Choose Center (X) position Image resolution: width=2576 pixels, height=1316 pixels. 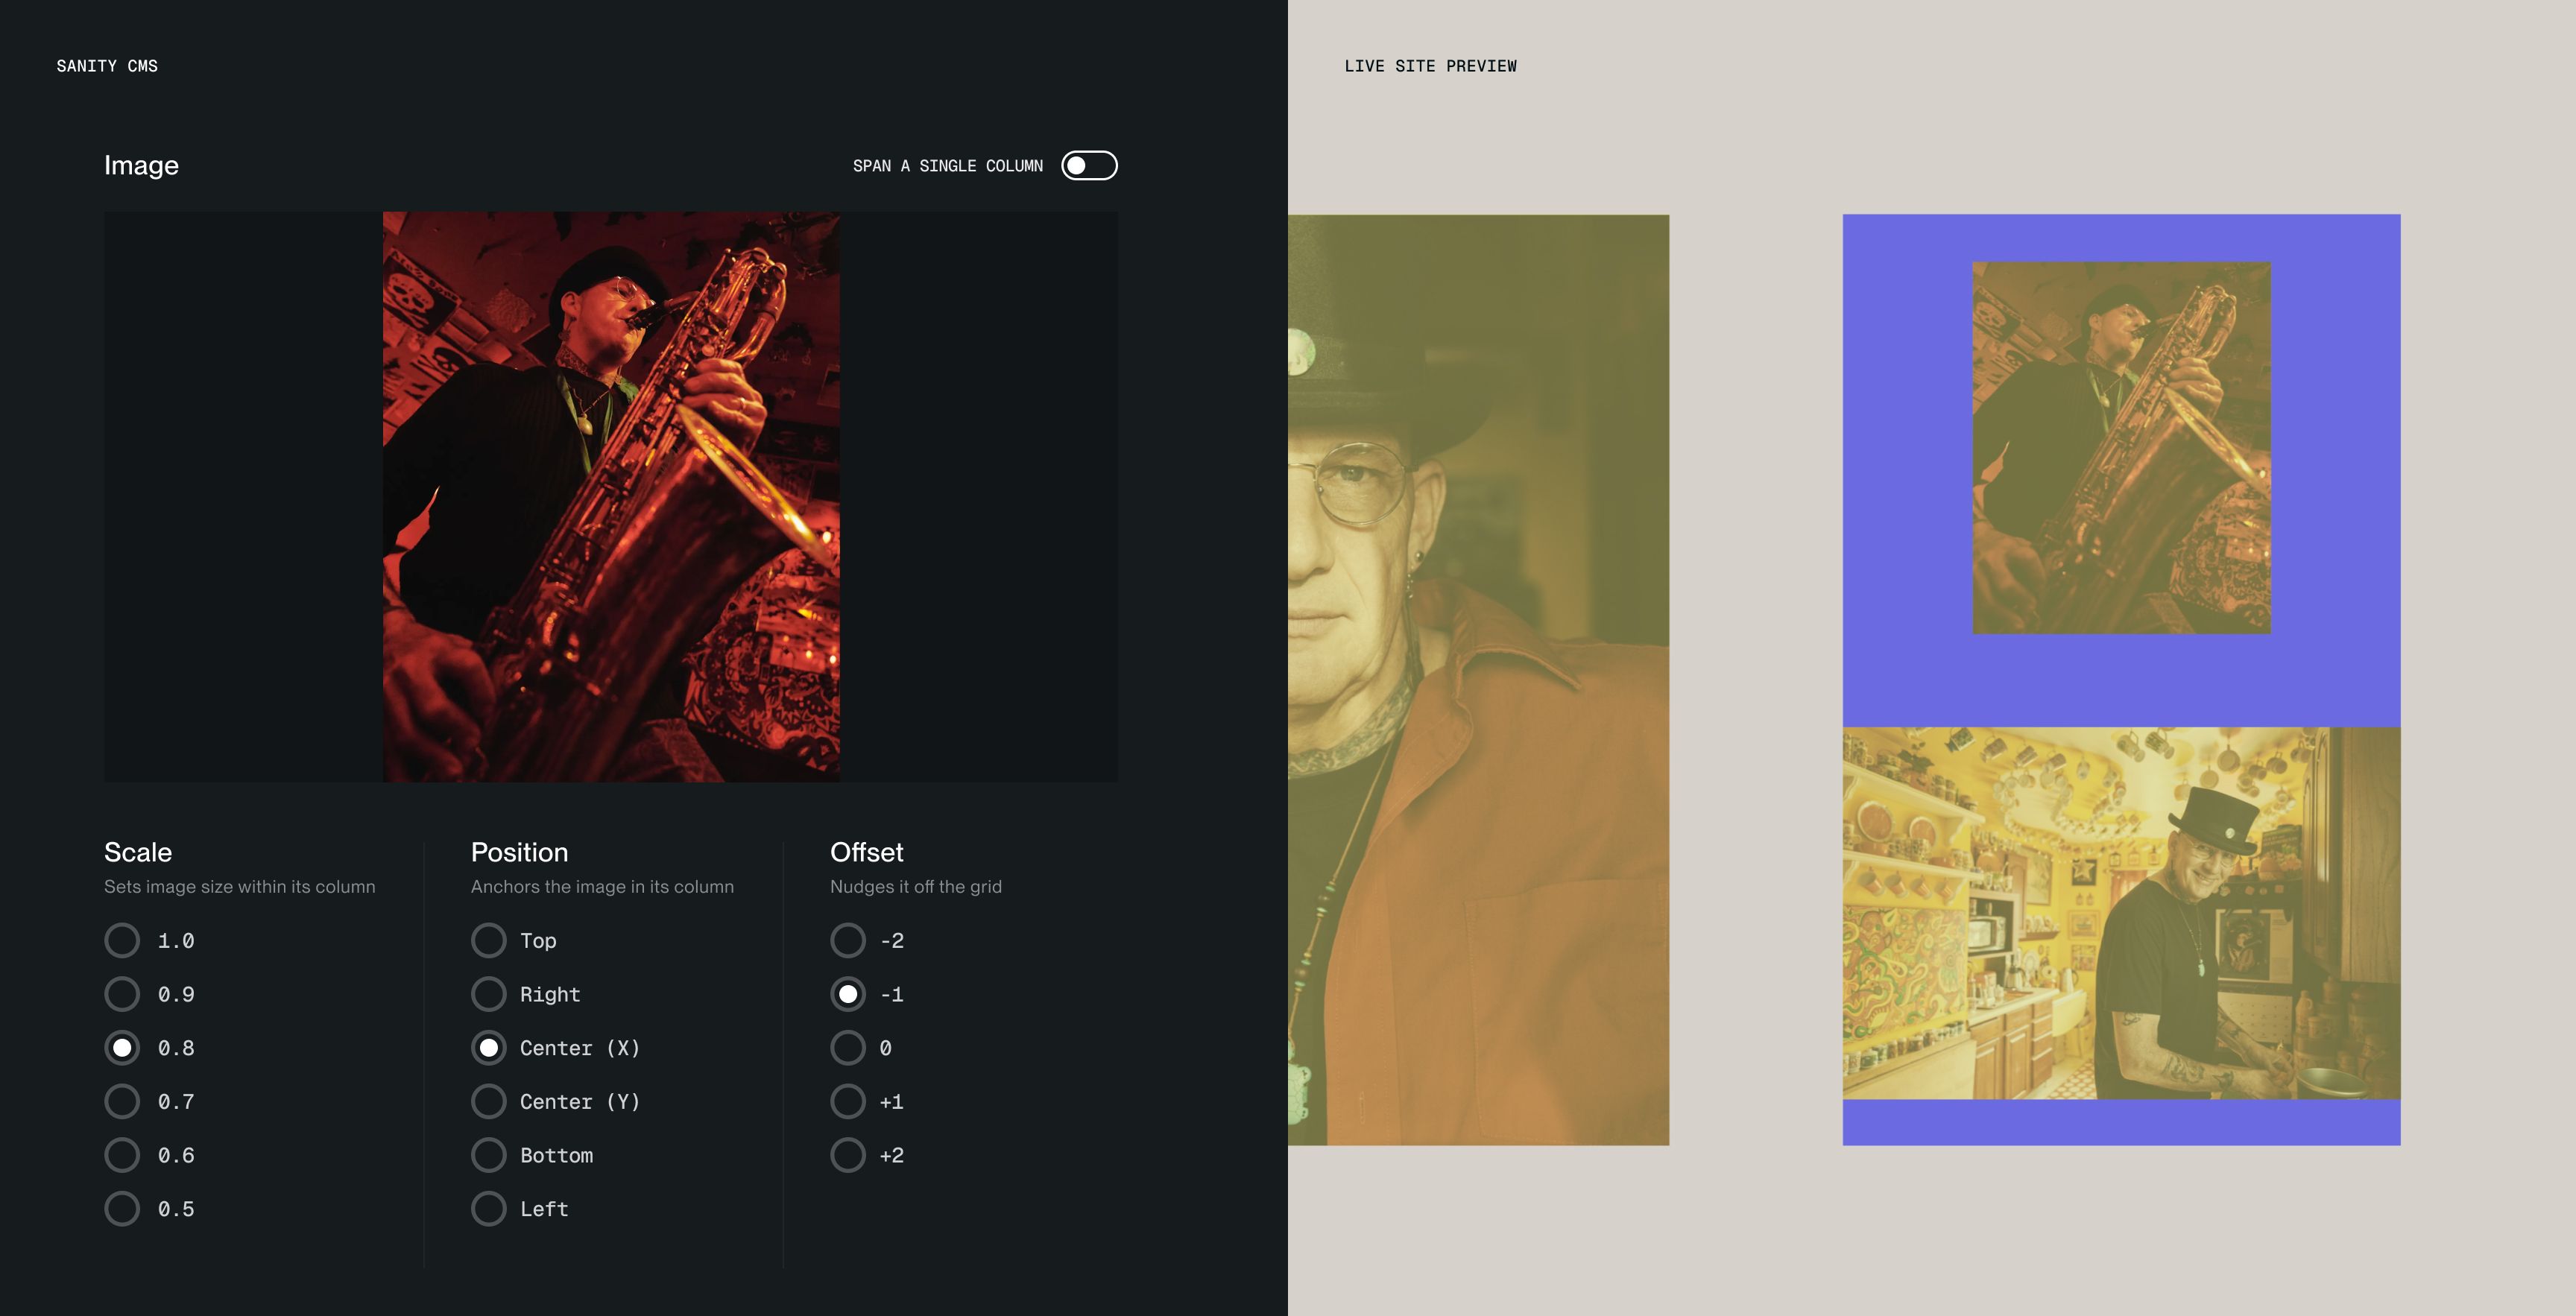click(x=489, y=1048)
